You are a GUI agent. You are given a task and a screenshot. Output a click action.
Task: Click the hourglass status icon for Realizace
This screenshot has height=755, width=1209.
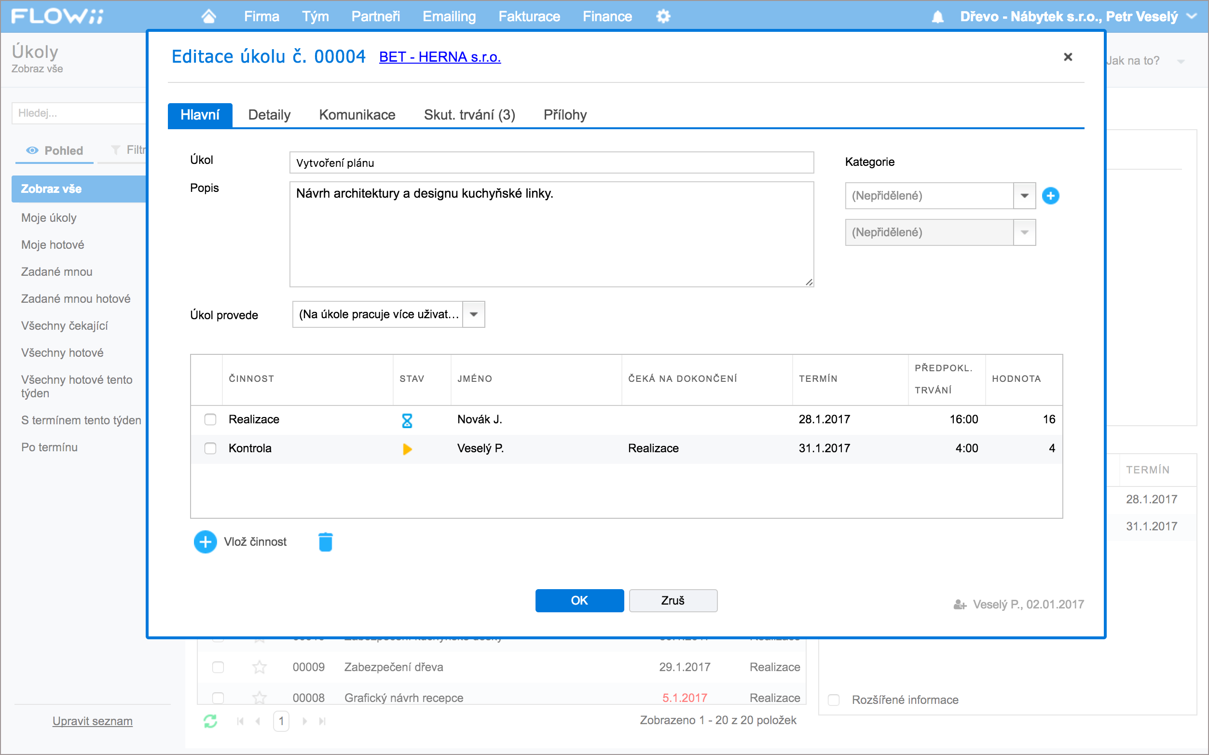click(x=407, y=420)
